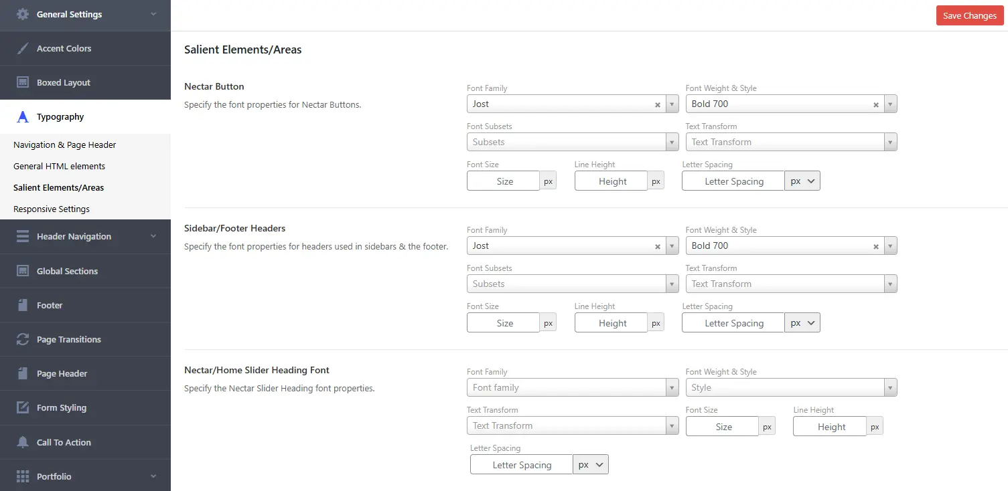Click the Page Header document icon
This screenshot has height=491, width=1008.
click(23, 373)
